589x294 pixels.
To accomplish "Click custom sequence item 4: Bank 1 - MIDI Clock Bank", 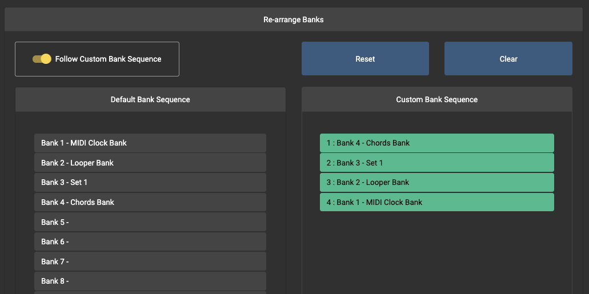I will [x=436, y=202].
